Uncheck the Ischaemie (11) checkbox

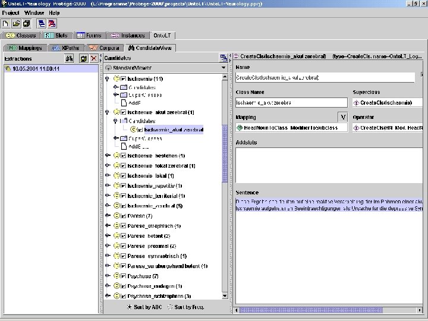123,78
